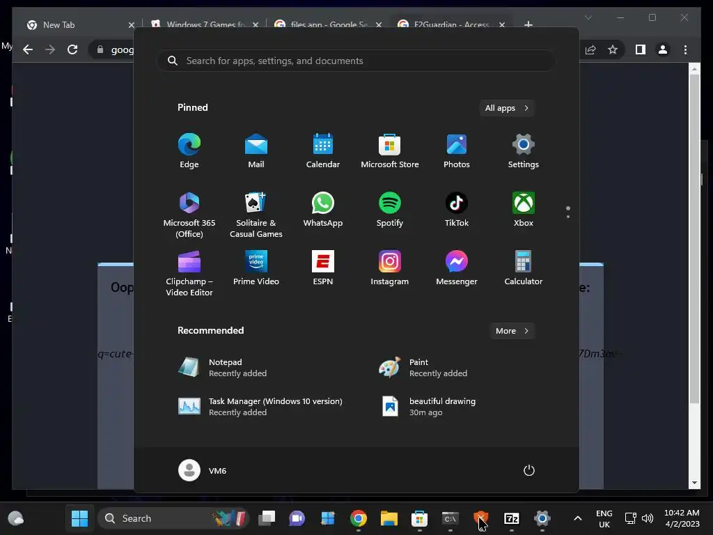This screenshot has width=713, height=535.
Task: Click the Windows Start button on taskbar
Action: [x=79, y=518]
